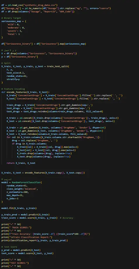
Task: Click the 'y = df["Seriousness_binary"]' line
Action: [x=20, y=57]
